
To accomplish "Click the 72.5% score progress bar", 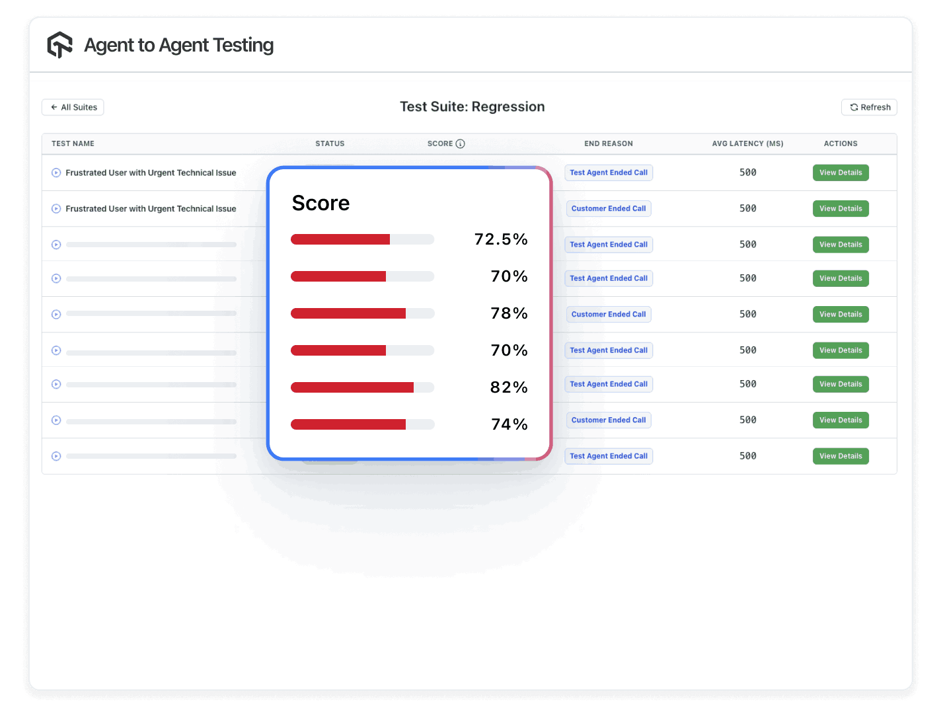I will [x=362, y=239].
